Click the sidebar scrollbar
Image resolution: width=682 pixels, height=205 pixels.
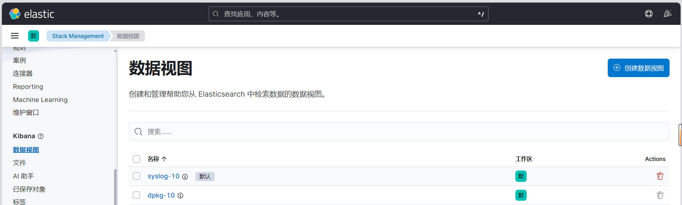click(115, 187)
